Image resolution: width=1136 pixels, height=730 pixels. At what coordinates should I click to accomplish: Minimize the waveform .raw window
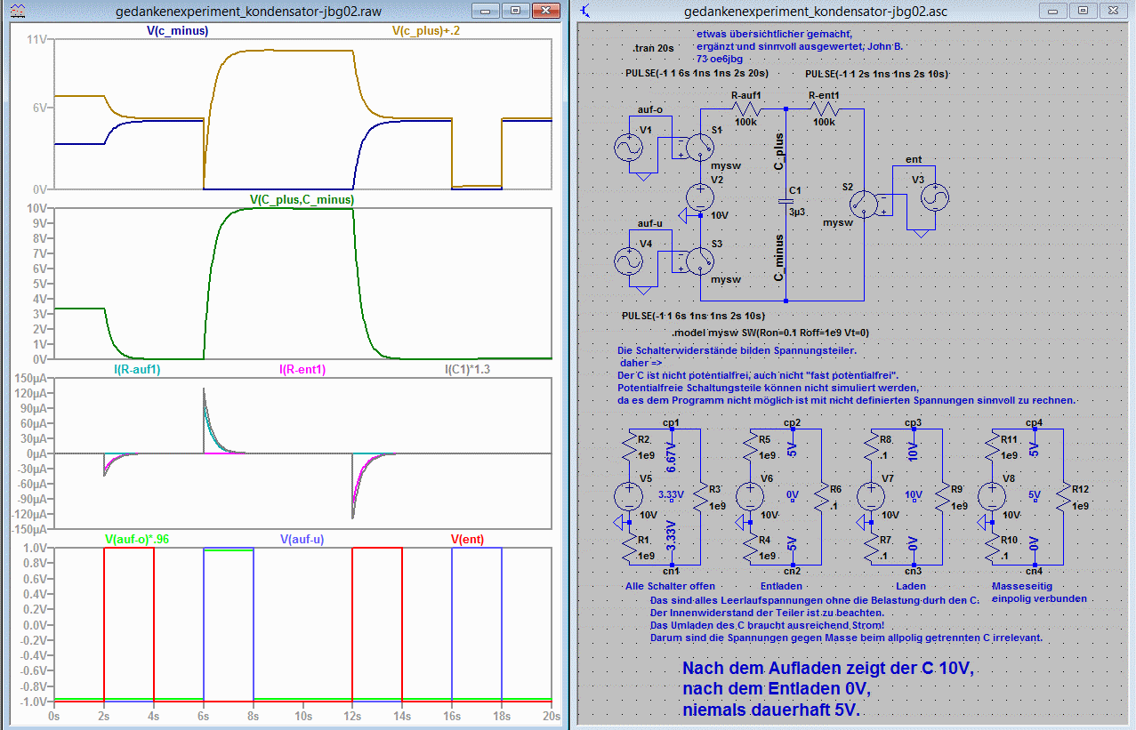(487, 11)
